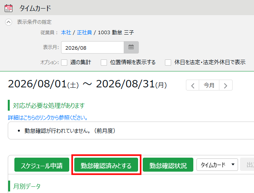Viewport: 254px width, 193px height.
Task: Open the 正社員 link
Action: [84, 32]
